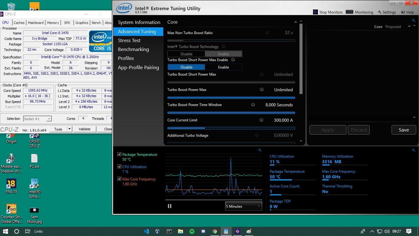Open the Recycle Bin desktop icon
The height and width of the screenshot is (236, 419).
[x=11, y=7]
